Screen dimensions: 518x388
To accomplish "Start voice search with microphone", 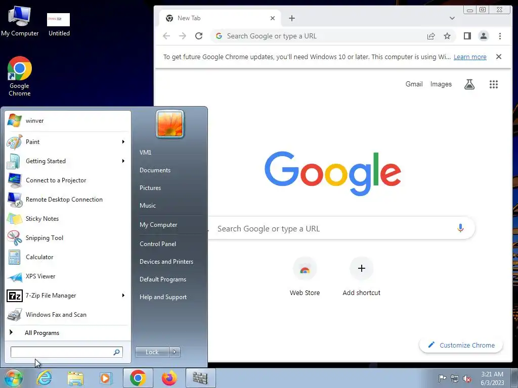I will 460,228.
